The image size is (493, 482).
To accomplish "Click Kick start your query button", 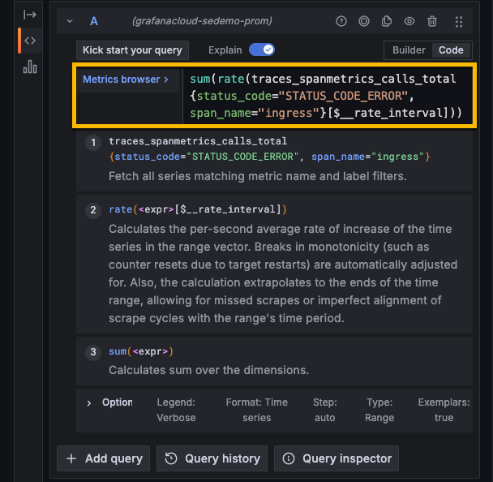I will [x=132, y=49].
